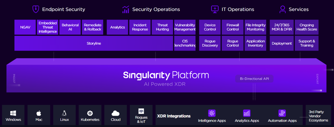The height and width of the screenshot is (127, 334).
Task: Open the Incident Response tile
Action: tap(140, 27)
